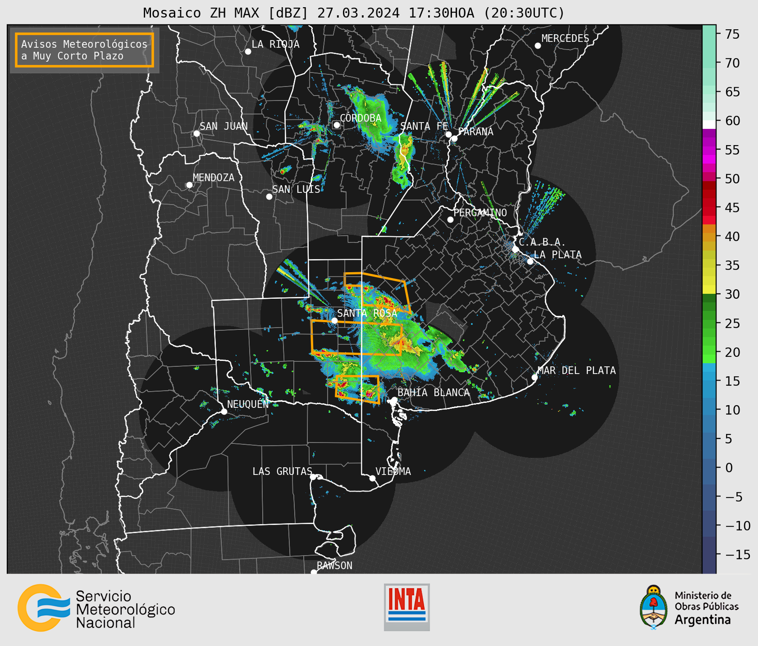Screen dimensions: 758x646
Task: Click the MAR DEL PLATA label
Action: click(577, 371)
